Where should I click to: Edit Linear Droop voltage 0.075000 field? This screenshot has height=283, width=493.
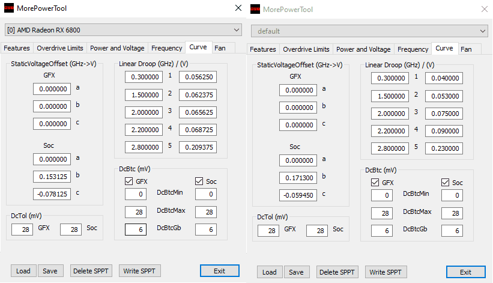(444, 114)
